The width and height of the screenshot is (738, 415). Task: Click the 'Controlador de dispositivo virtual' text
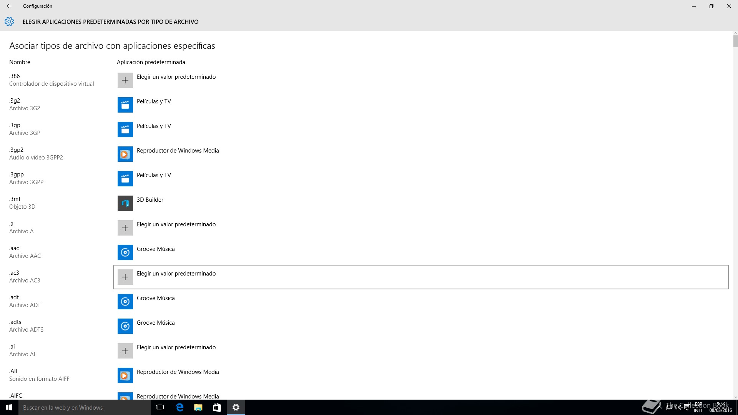[x=52, y=84]
